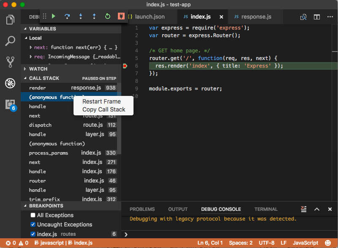
Task: Open the Problems panel tab
Action: (142, 209)
